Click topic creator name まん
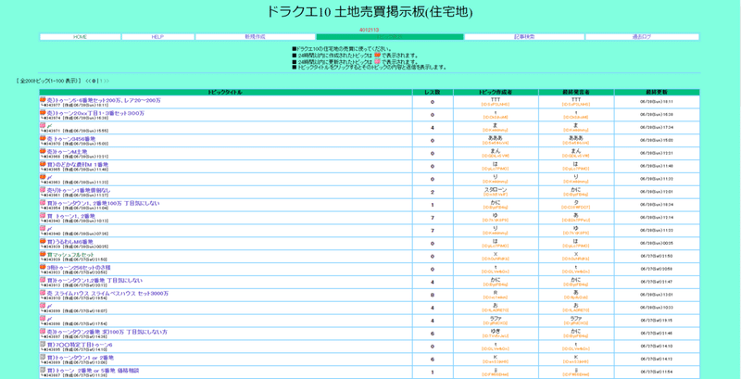The height and width of the screenshot is (379, 741). pyautogui.click(x=496, y=151)
